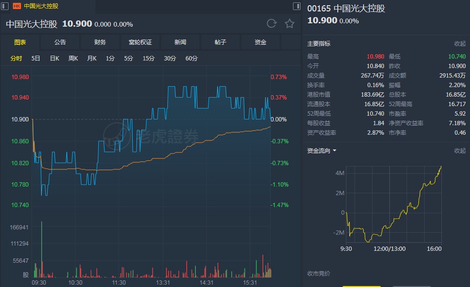
Task: Click the 13:31 time axis label
Action: pos(163,283)
